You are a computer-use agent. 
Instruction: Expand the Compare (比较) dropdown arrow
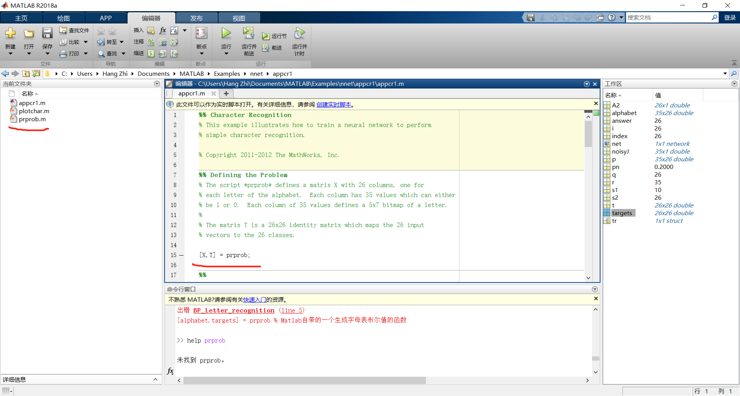pos(86,42)
